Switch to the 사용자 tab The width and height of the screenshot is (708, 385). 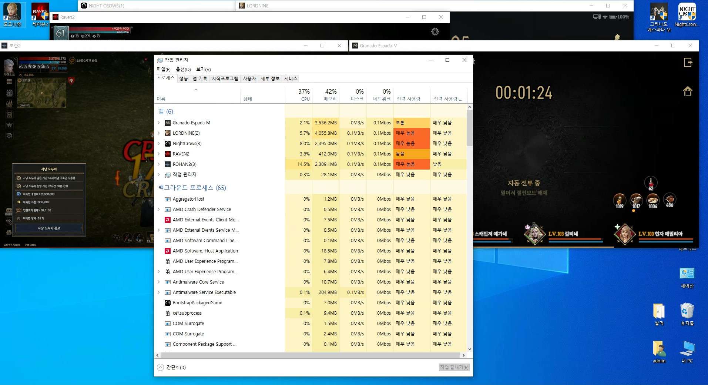[x=249, y=78]
